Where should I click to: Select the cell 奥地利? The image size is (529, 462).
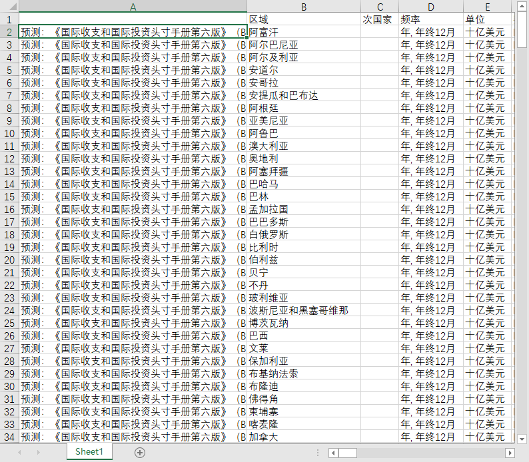pos(304,158)
